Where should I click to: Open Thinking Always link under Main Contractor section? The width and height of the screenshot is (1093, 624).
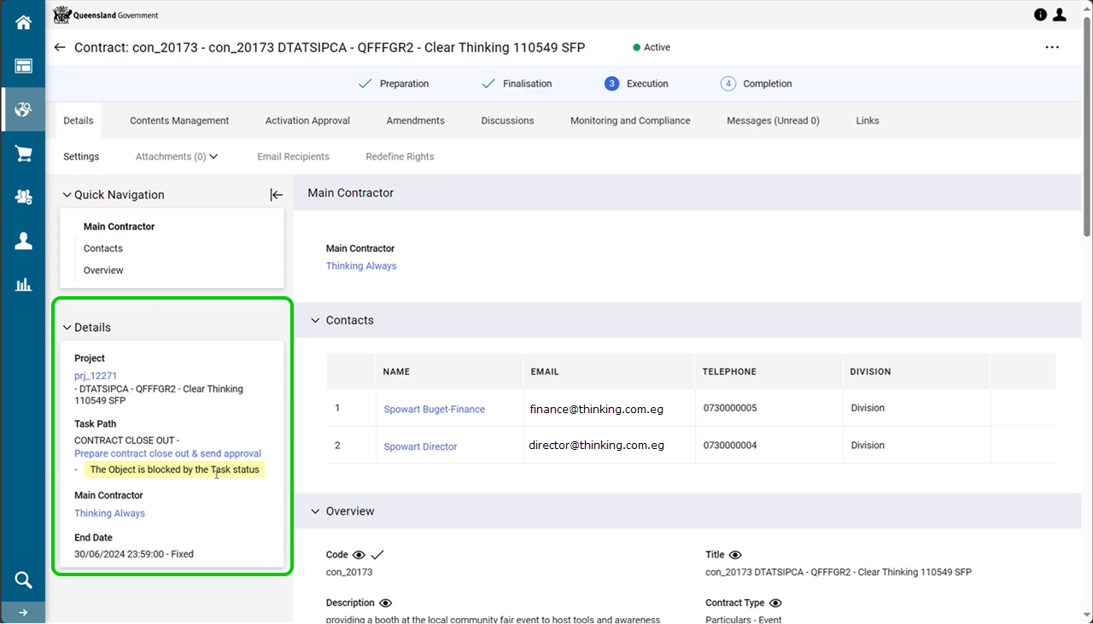[361, 265]
